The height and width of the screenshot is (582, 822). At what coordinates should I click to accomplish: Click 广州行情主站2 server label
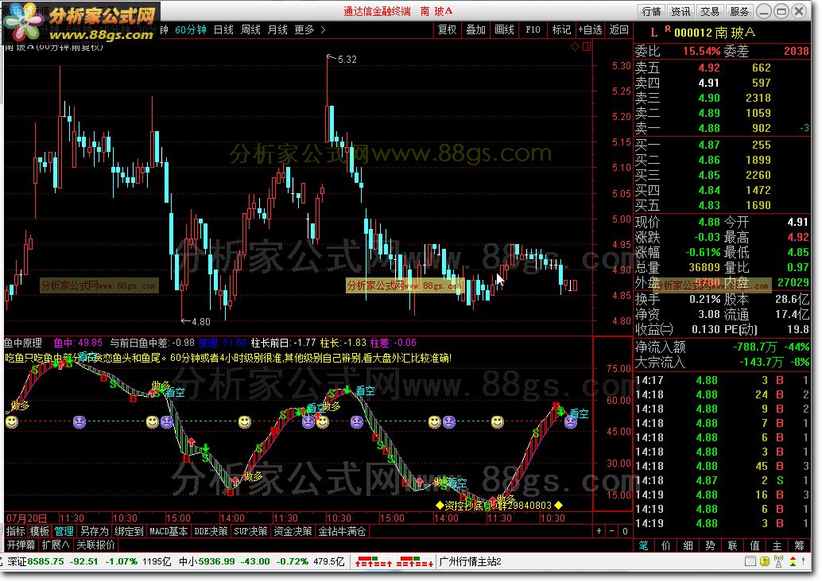coord(471,561)
